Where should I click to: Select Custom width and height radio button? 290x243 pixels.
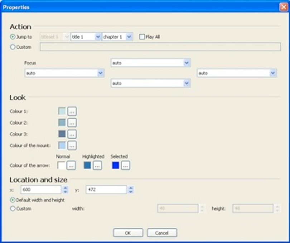[13, 209]
